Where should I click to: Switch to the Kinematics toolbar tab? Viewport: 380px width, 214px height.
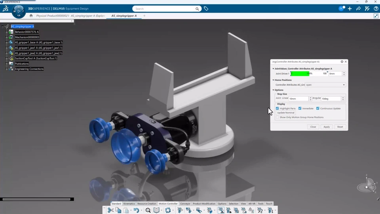click(129, 204)
